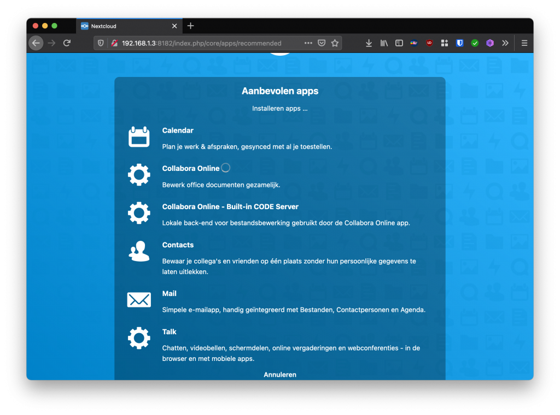Show more toolbar items chevron
Screen dimensions: 560x415
tap(505, 43)
